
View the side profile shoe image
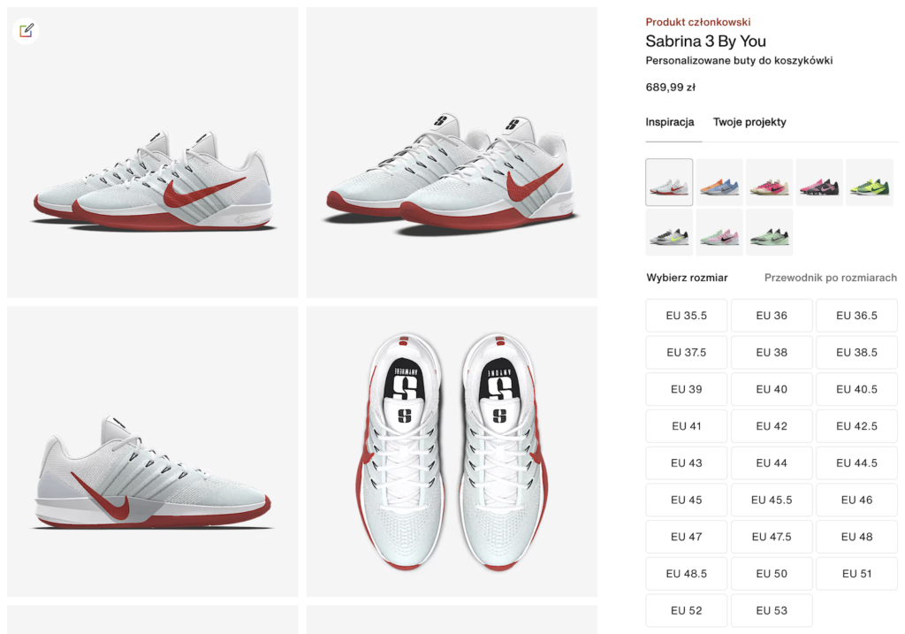coord(153,452)
